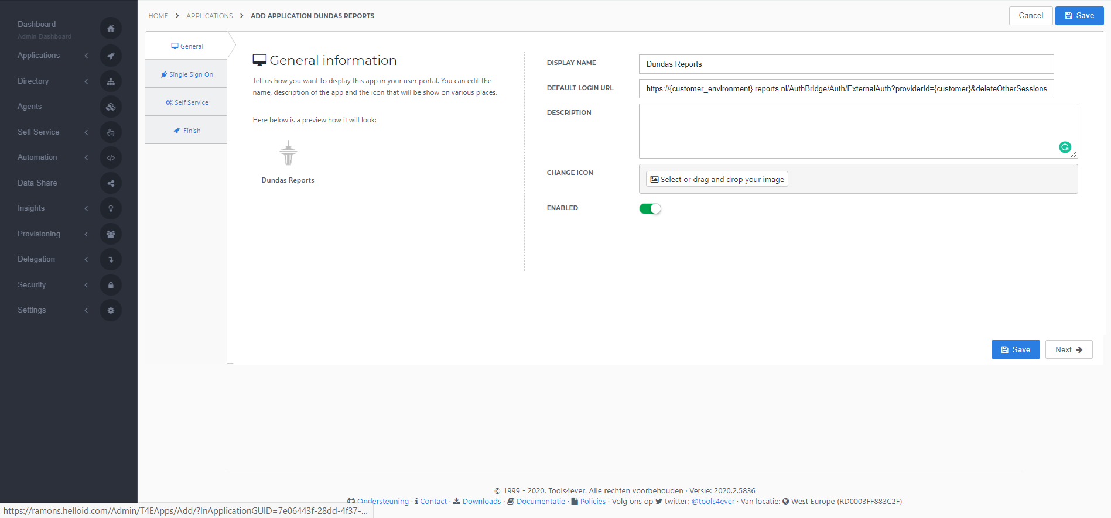Go to APPLICATIONS breadcrumb link
This screenshot has height=518, width=1111.
point(210,16)
